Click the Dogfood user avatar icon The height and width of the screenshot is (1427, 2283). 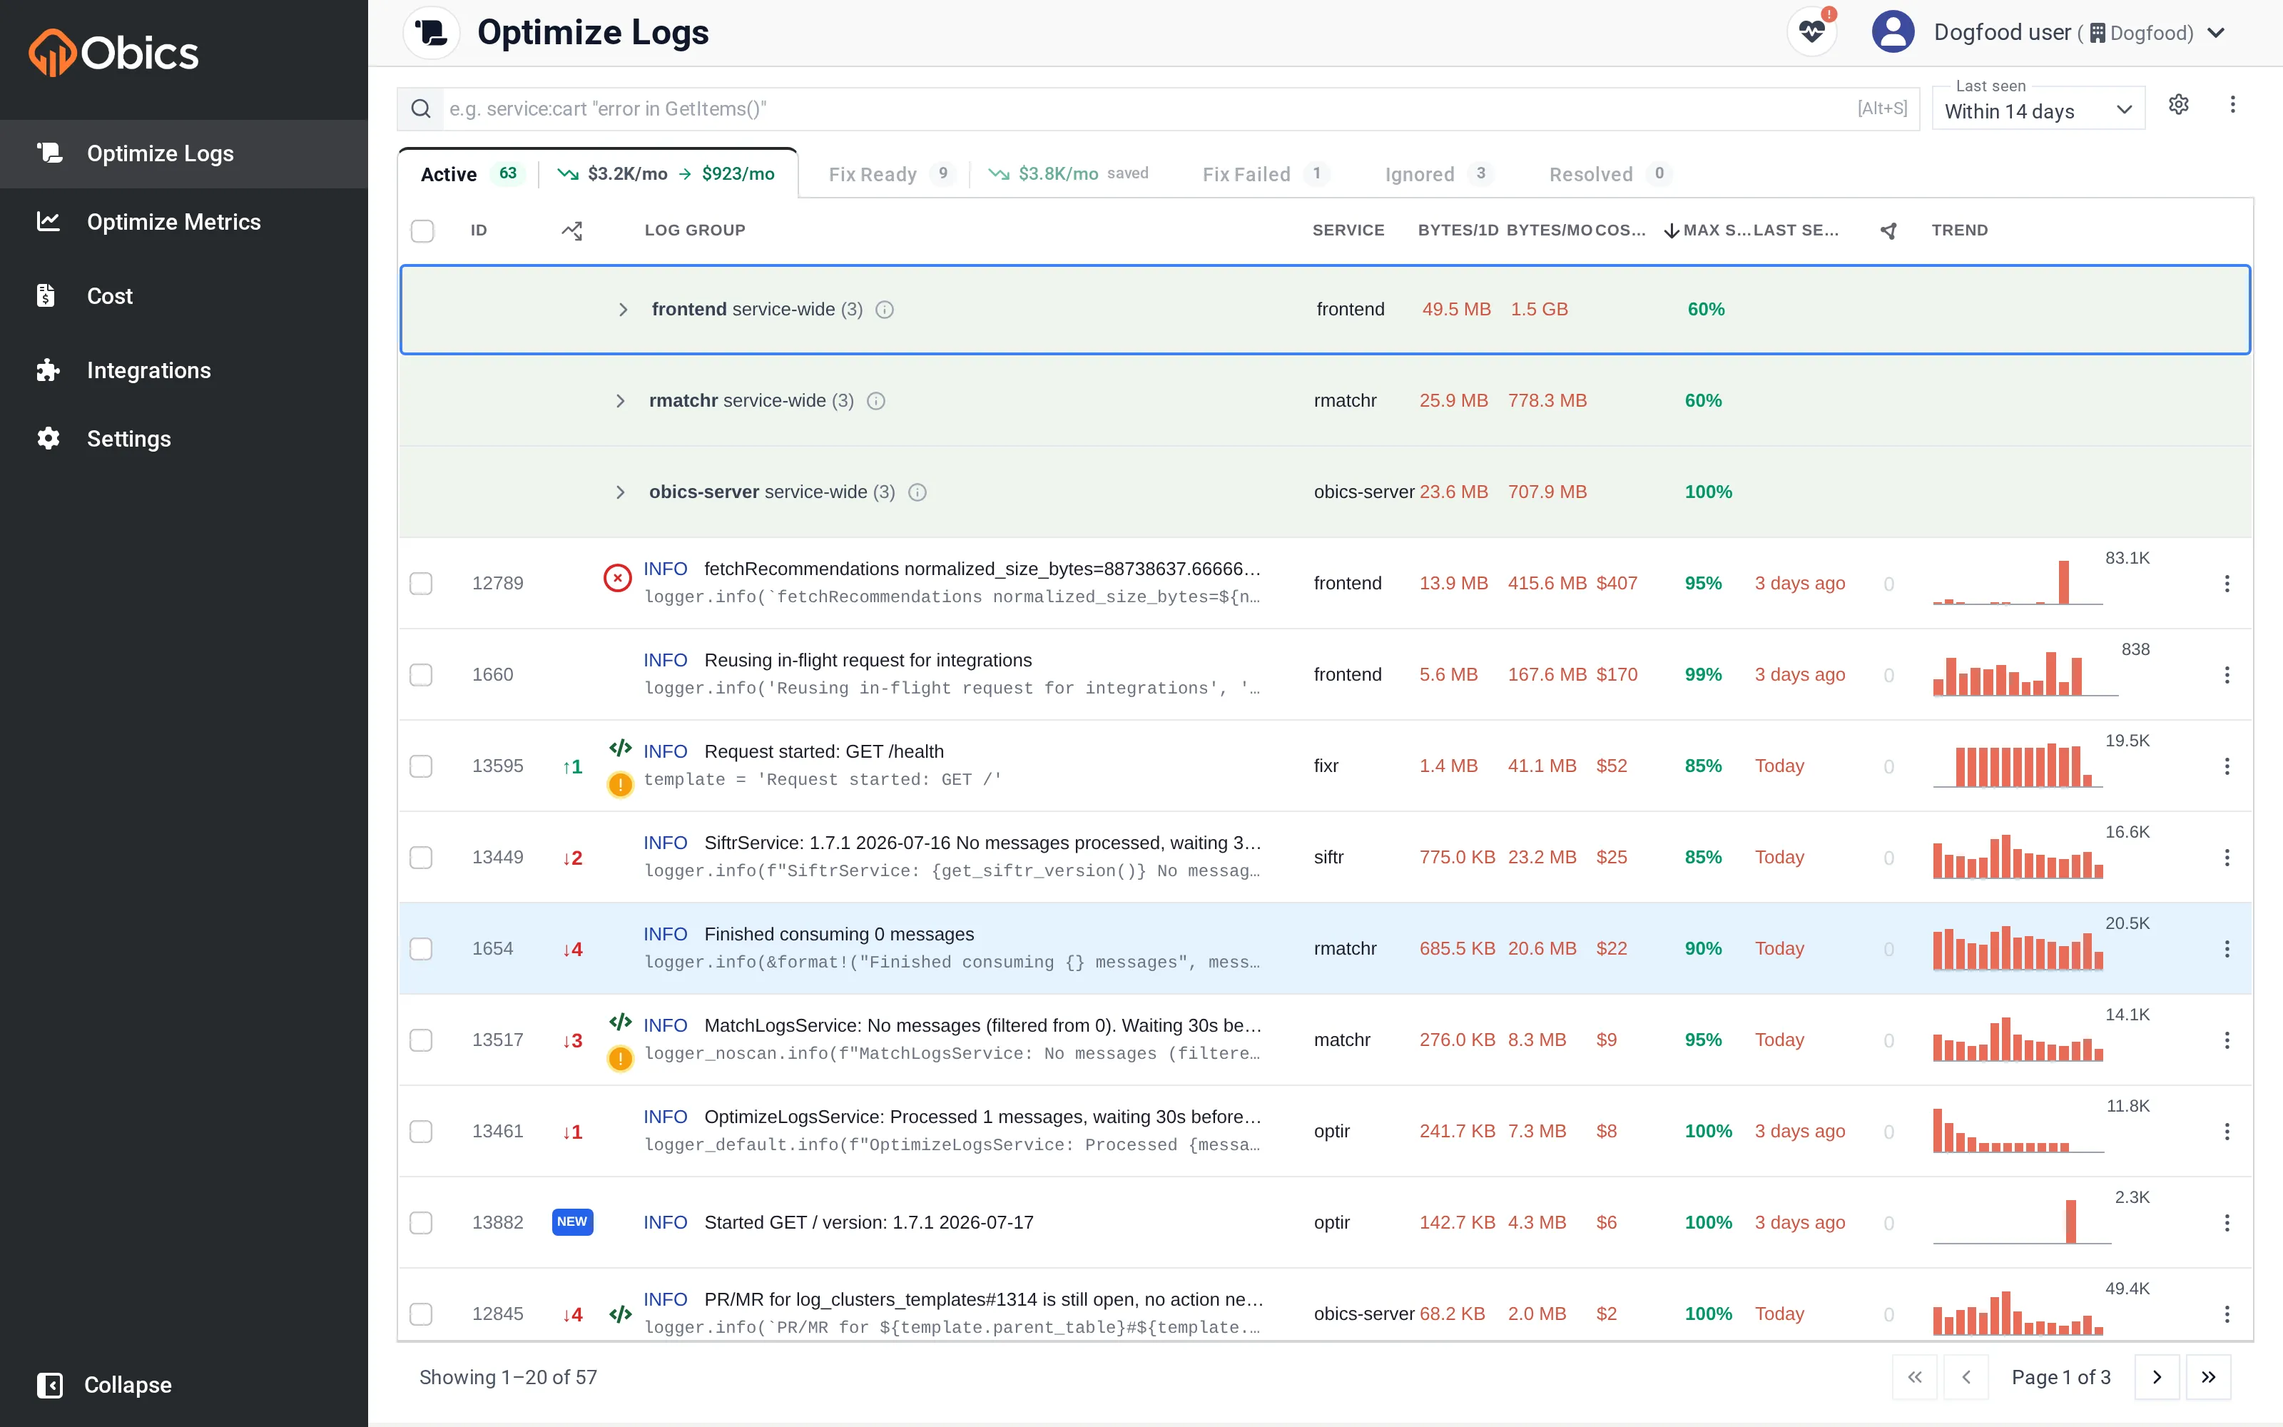(1893, 32)
